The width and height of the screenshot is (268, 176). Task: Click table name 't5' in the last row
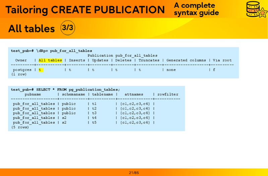[94, 122]
